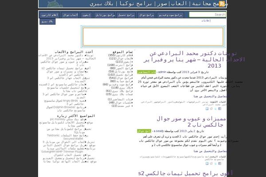Viewport: 266px width, 177px height.
Task: Open the sidebar بلاك بيري category (118)
Action: [122, 88]
